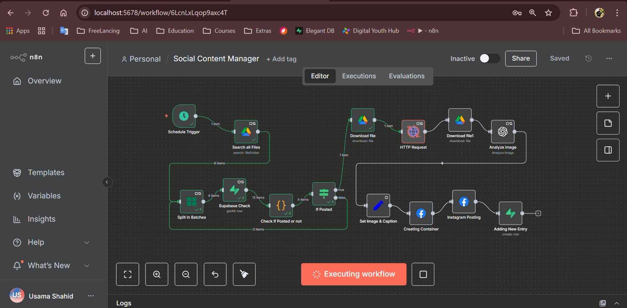Open the FreeLancing bookmarks folder
Viewport: 627px width, 308px height.
pyautogui.click(x=98, y=31)
